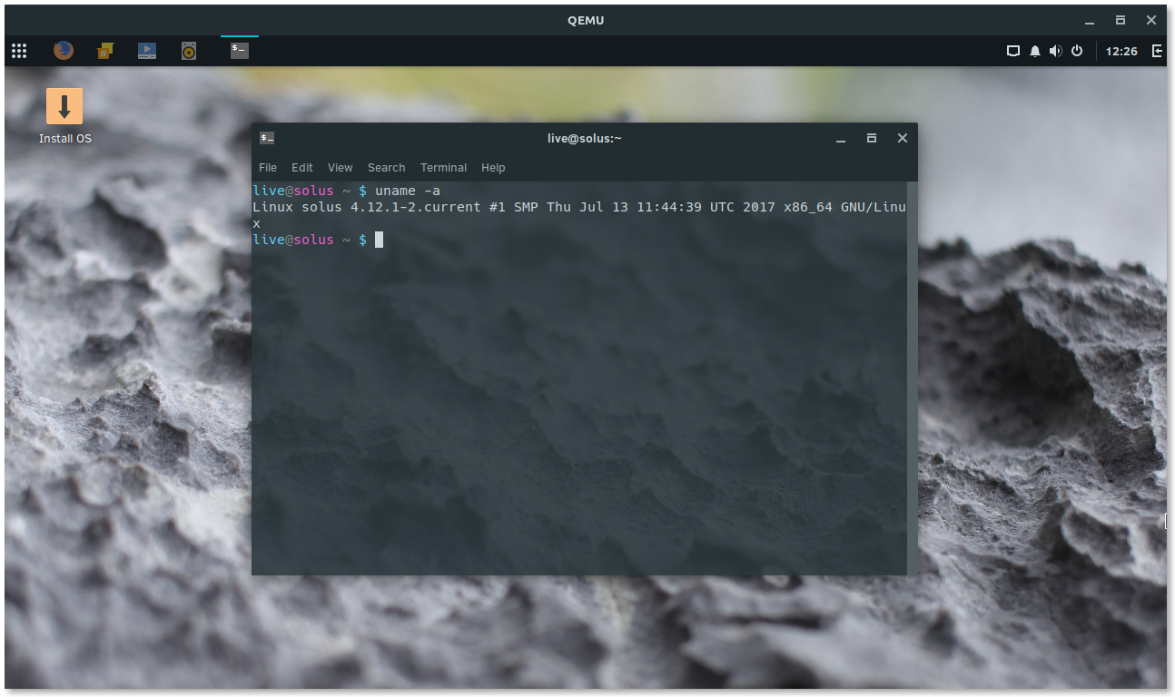Click the terminal prompt cursor block

[379, 240]
